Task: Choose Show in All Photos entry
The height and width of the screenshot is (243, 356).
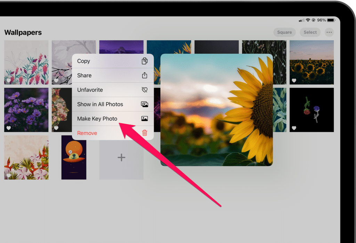Action: click(x=100, y=104)
